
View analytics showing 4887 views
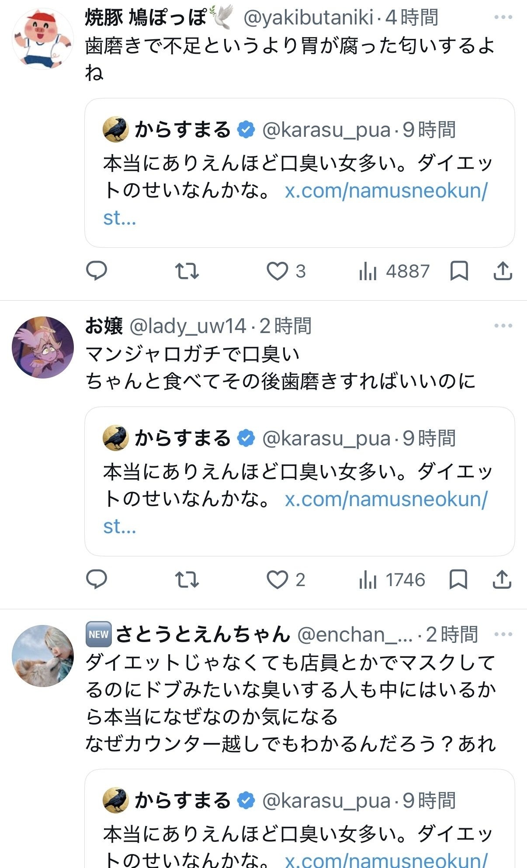tap(394, 271)
